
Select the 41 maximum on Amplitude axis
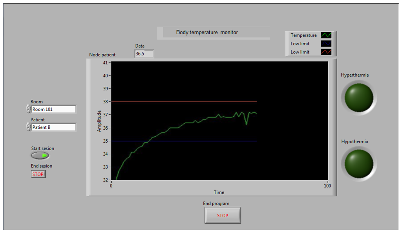105,63
